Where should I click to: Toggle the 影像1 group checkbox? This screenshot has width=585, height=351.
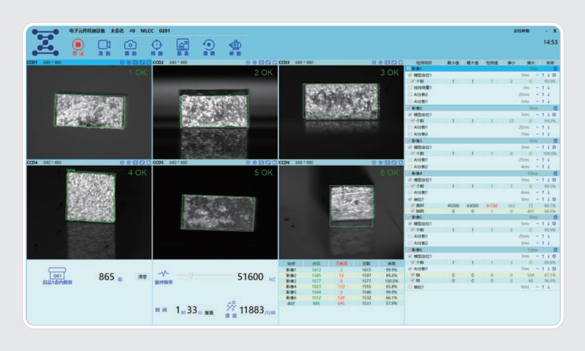point(409,68)
